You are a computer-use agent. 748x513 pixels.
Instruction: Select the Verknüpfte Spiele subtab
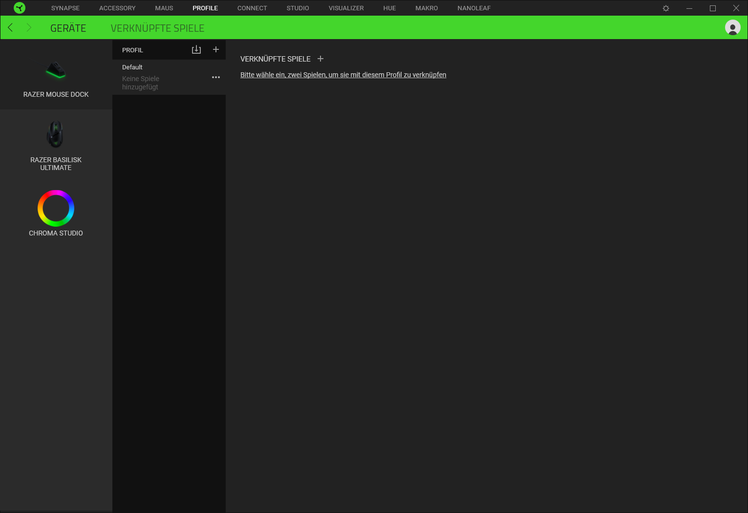(158, 28)
